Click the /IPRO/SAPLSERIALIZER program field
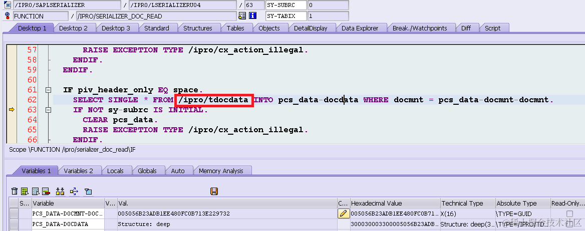The height and width of the screenshot is (231, 585). click(67, 5)
